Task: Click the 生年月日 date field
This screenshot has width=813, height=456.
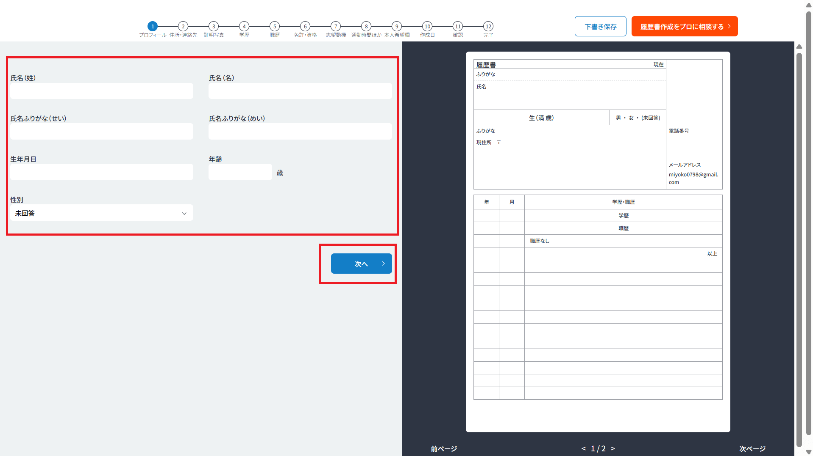Action: (101, 172)
